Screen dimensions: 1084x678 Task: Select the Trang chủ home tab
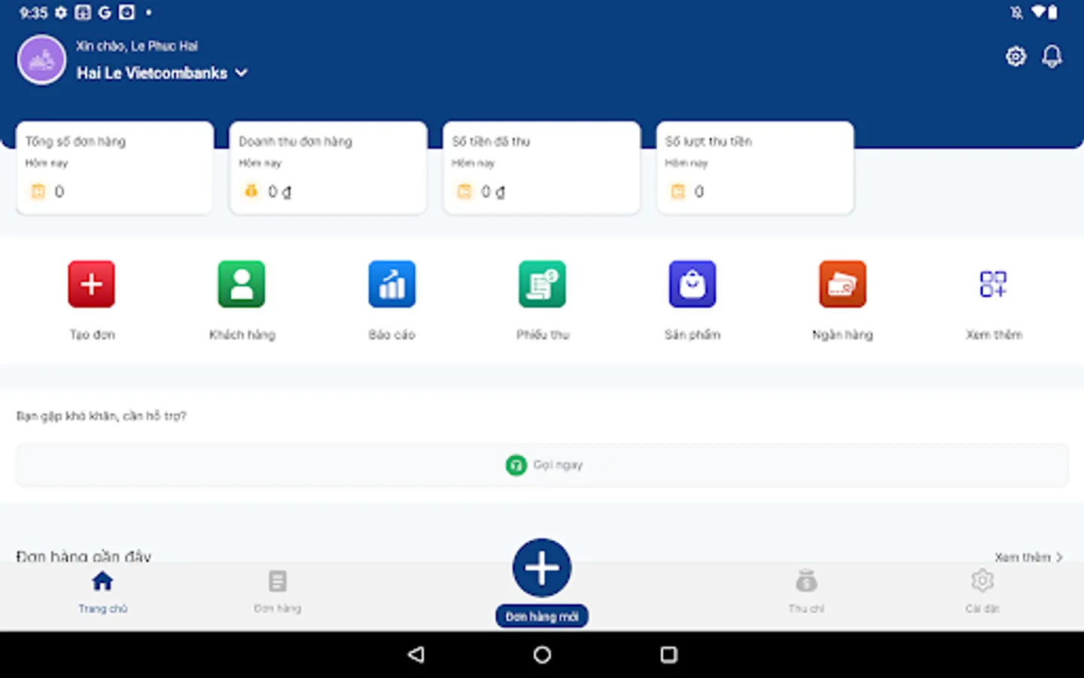[102, 591]
